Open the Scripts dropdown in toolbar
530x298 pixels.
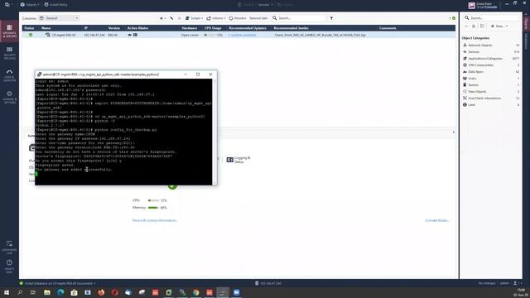click(x=194, y=18)
